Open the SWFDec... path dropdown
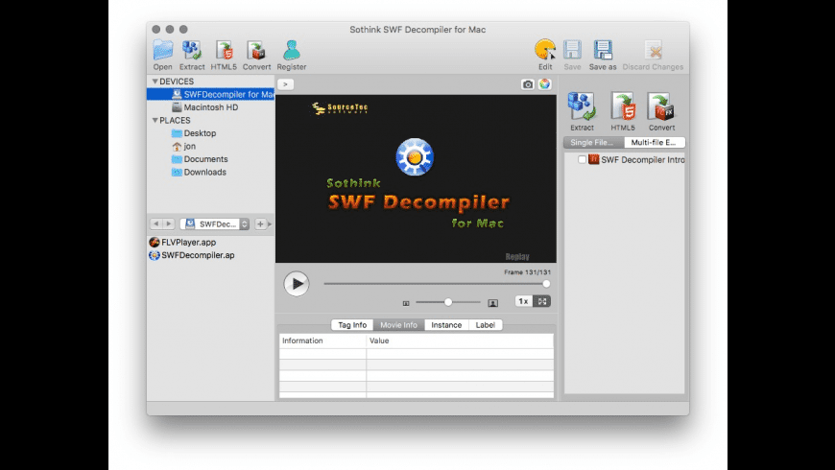 pyautogui.click(x=215, y=224)
